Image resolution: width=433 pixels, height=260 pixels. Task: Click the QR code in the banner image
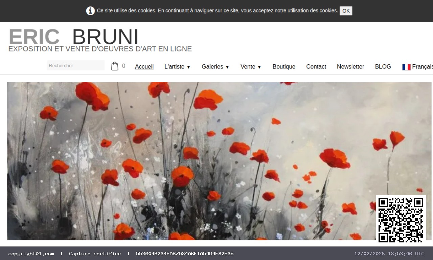401,219
